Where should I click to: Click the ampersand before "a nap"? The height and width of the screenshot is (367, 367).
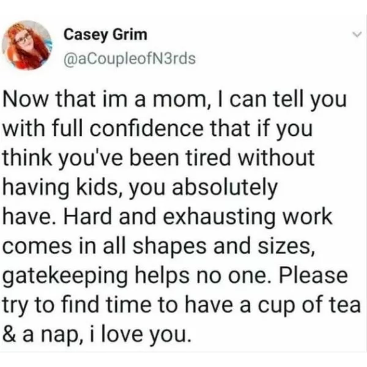pyautogui.click(x=10, y=335)
